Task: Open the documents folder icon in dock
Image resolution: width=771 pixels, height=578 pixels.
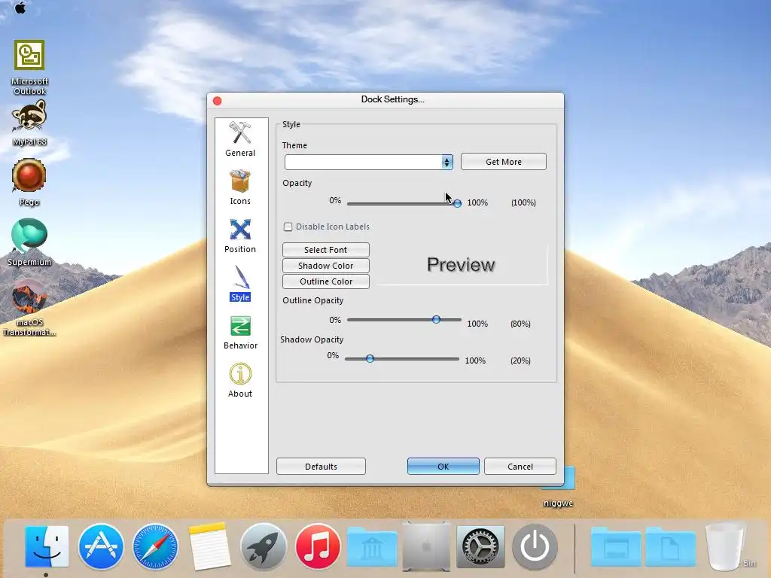Action: coord(670,546)
